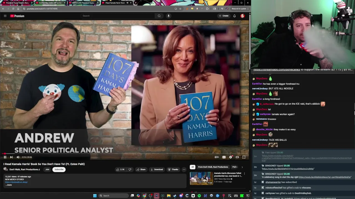Focus the YouTube search field
The height and width of the screenshot is (199, 355).
[x=118, y=16]
